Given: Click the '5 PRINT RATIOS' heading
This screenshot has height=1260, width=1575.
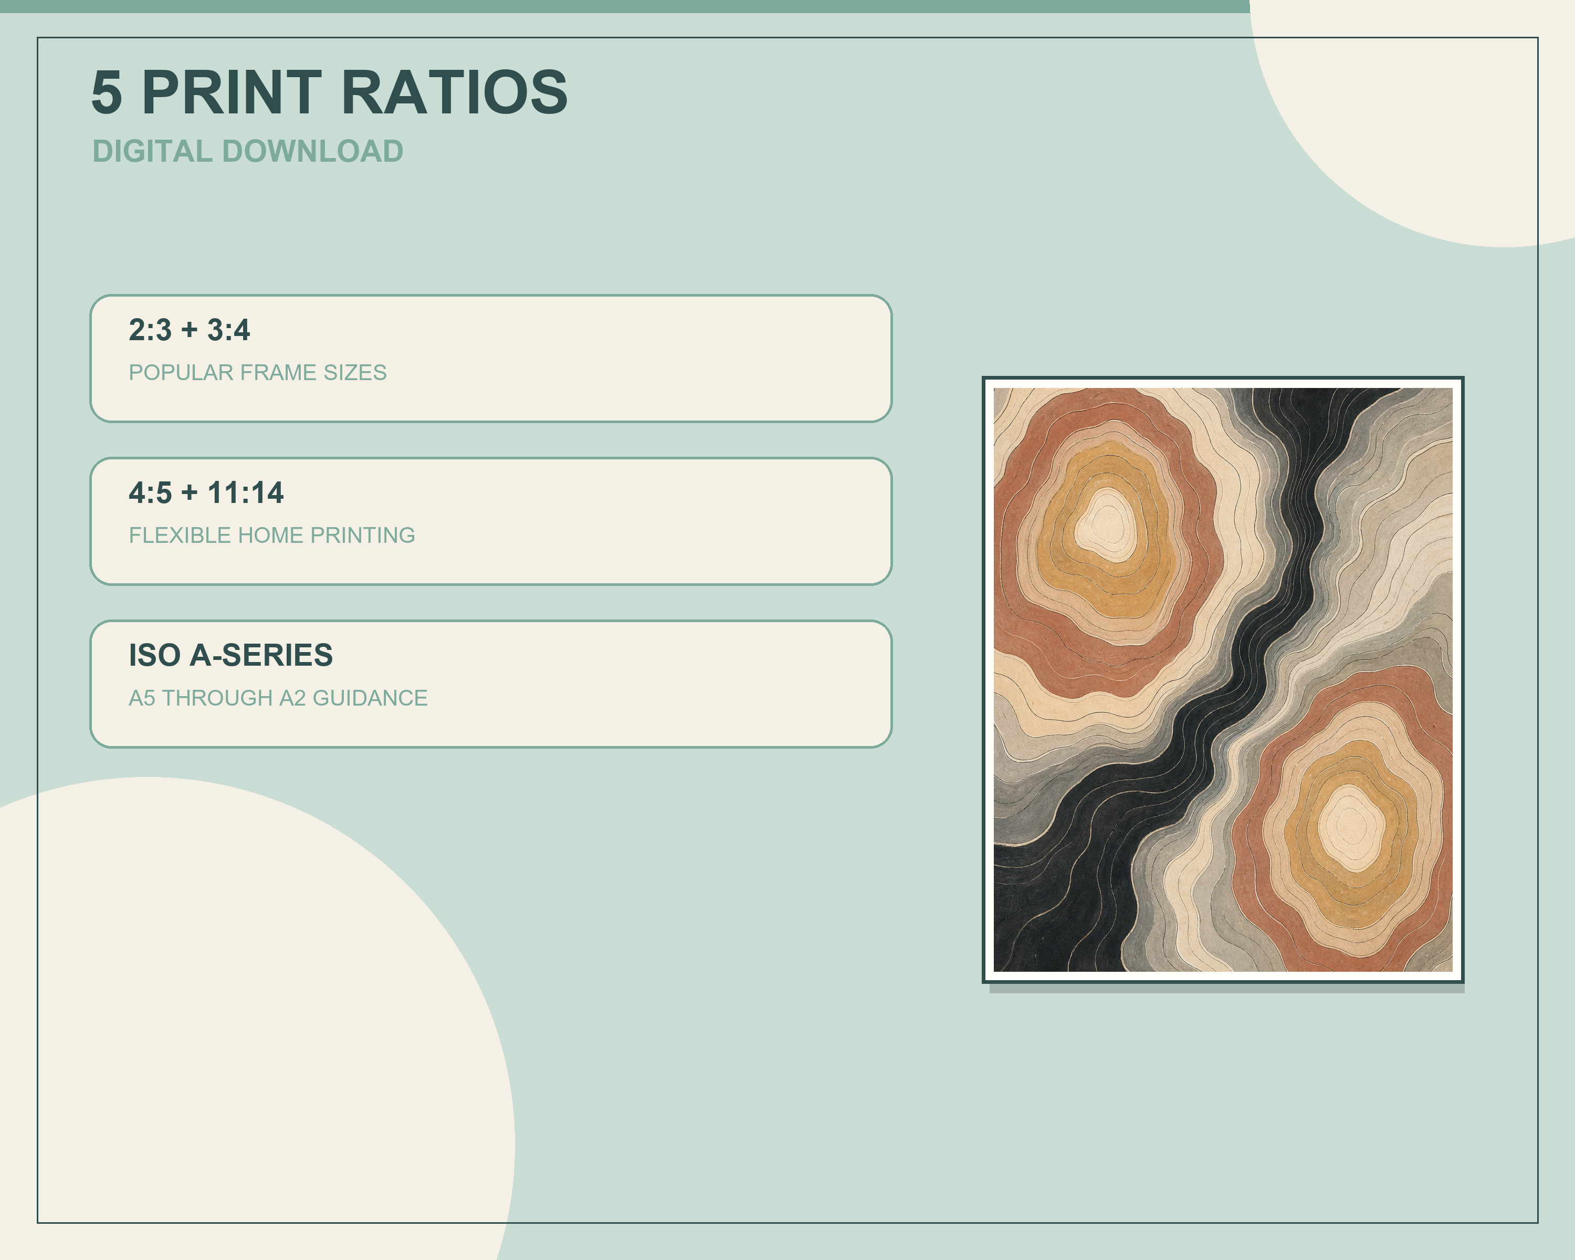Looking at the screenshot, I should [330, 92].
